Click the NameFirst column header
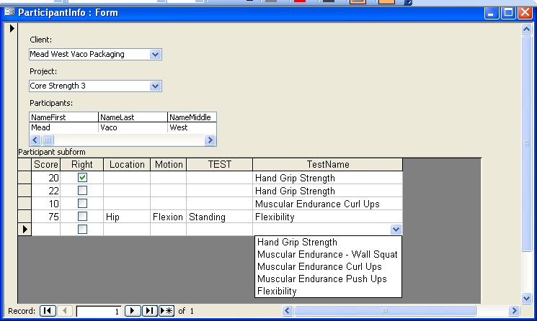The height and width of the screenshot is (321, 537). (x=64, y=117)
